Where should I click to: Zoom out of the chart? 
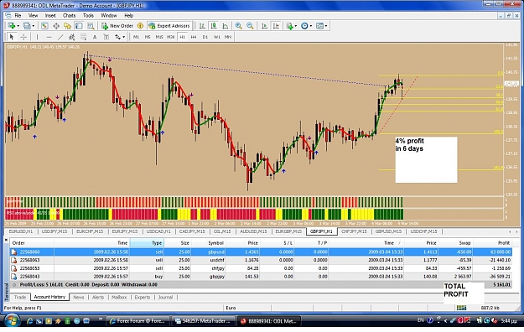[250, 26]
